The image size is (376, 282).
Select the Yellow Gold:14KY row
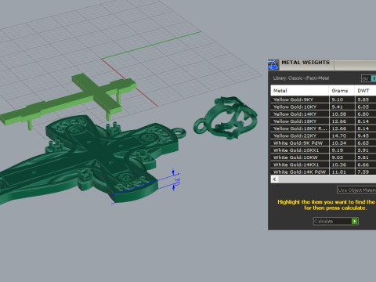pyautogui.click(x=324, y=114)
